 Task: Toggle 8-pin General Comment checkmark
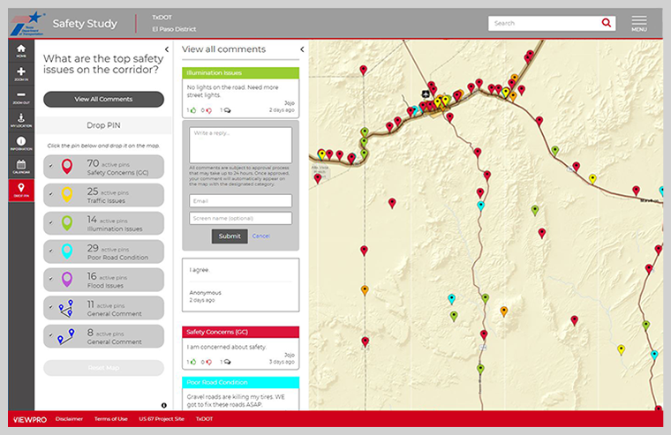[x=51, y=335]
